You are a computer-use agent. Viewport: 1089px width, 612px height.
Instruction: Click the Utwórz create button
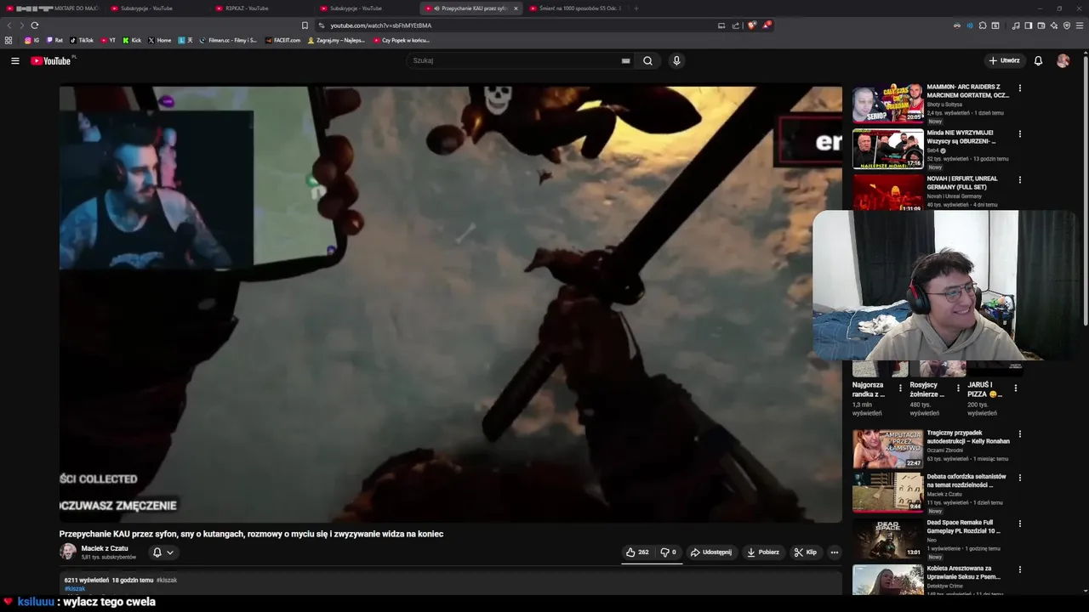(x=1004, y=60)
